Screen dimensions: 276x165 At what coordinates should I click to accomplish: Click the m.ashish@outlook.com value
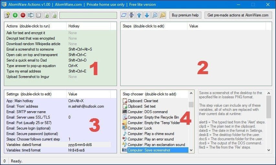(x=86, y=106)
